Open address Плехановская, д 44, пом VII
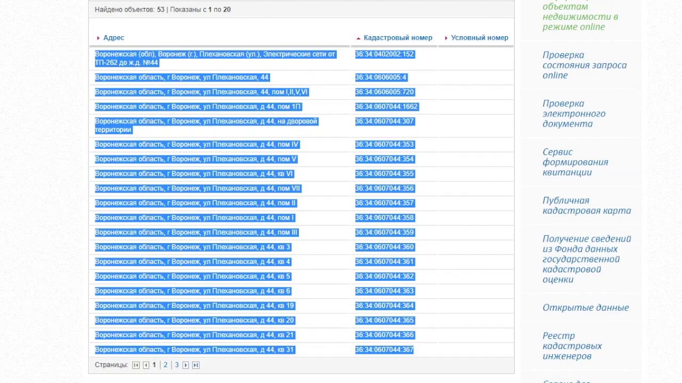This screenshot has height=383, width=682. (x=198, y=188)
